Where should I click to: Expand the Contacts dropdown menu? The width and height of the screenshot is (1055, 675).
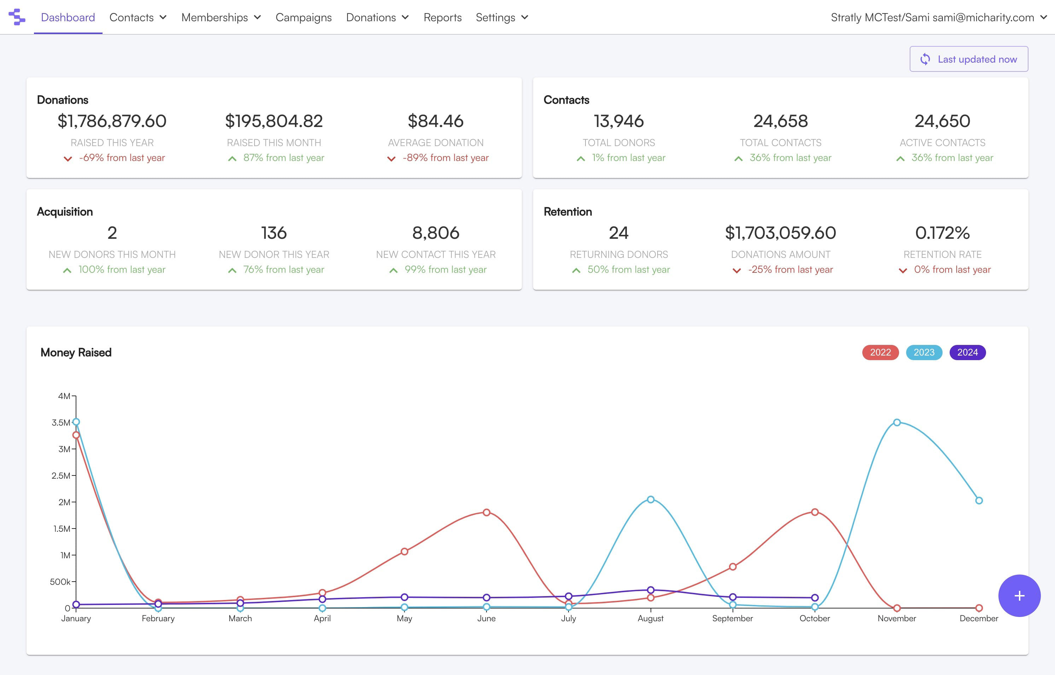click(x=138, y=18)
